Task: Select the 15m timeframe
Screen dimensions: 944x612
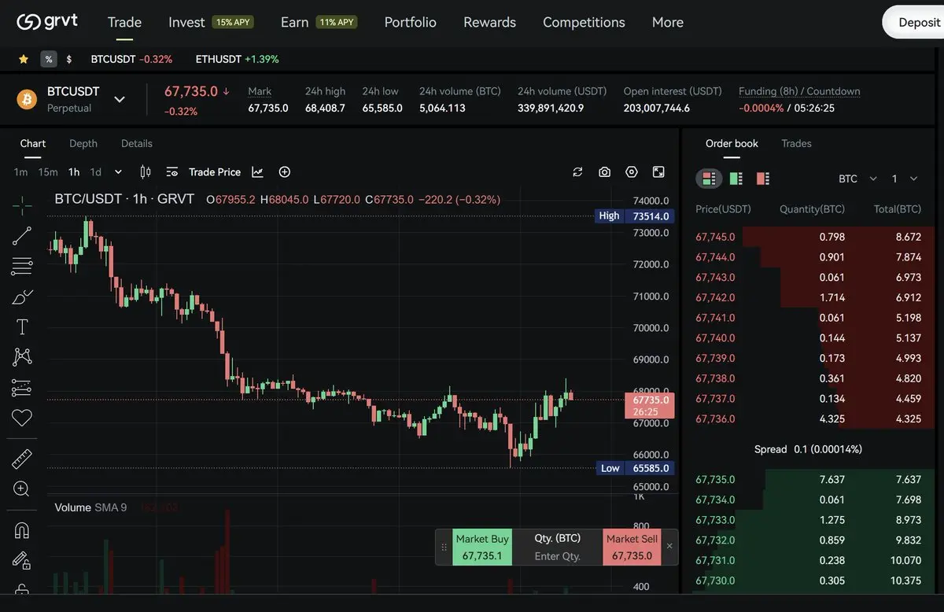Action: tap(48, 171)
